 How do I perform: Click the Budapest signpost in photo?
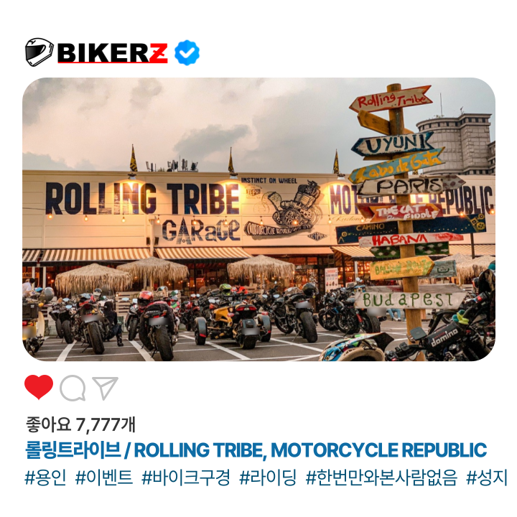point(408,299)
